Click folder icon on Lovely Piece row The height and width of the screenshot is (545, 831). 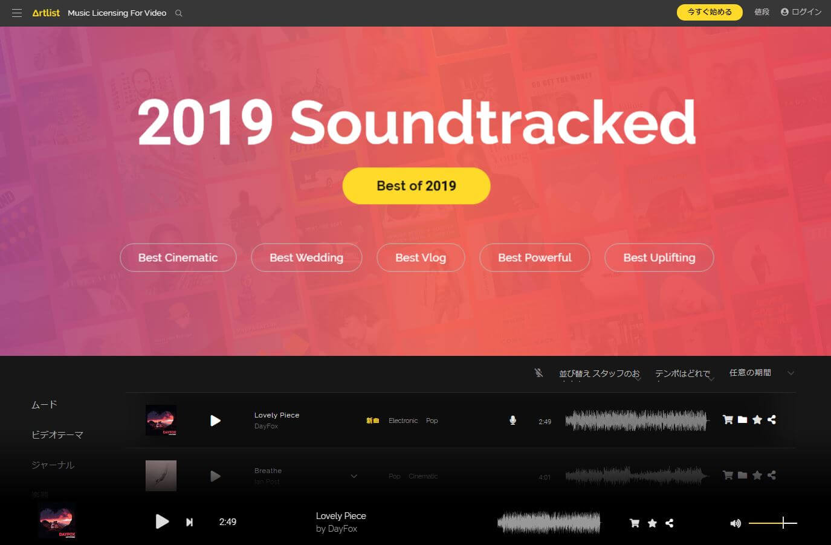pos(742,420)
